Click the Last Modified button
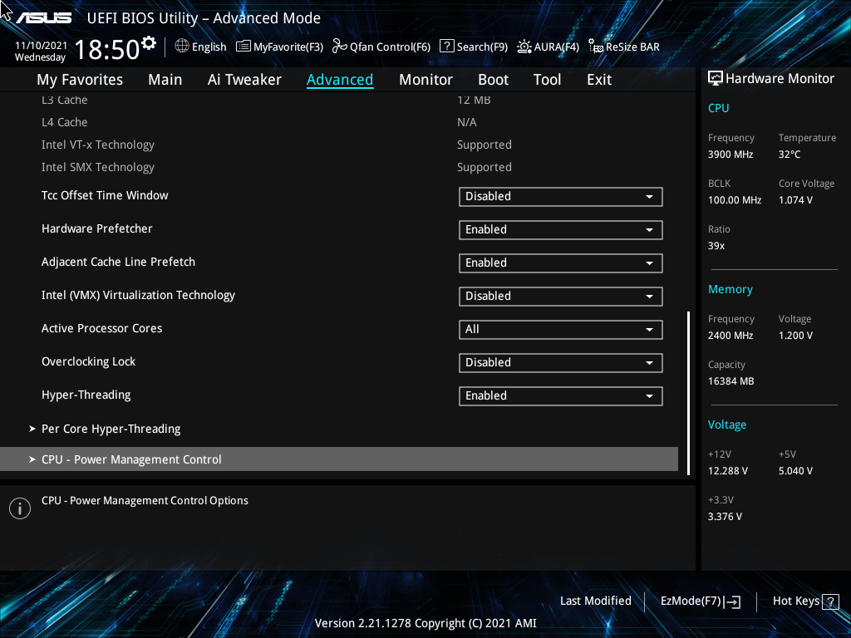 595,601
